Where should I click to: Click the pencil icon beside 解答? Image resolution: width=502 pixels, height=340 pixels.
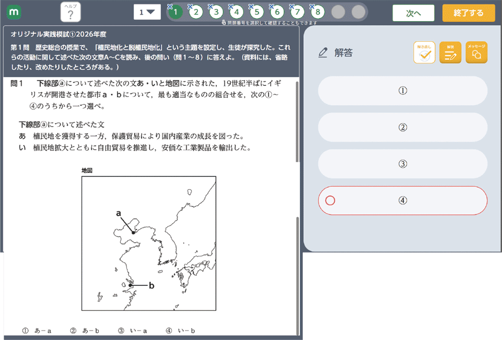tap(323, 53)
